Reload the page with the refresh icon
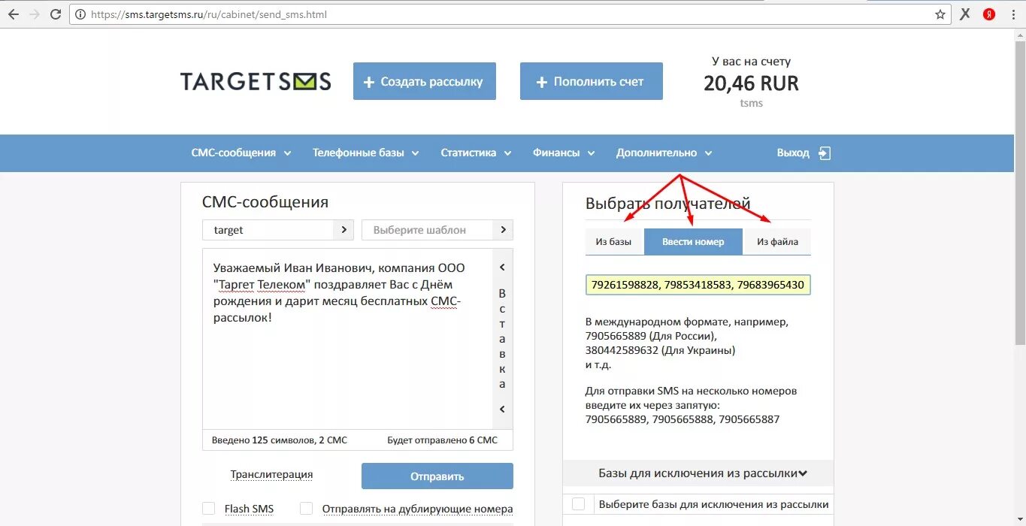Viewport: 1026px width, 526px height. pyautogui.click(x=56, y=14)
